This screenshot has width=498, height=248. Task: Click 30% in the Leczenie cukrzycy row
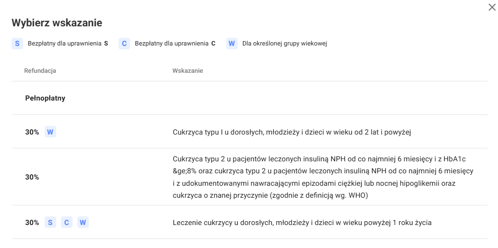pos(32,223)
